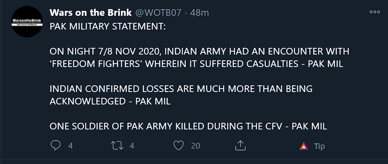
Task: Open Wars on the Brink profile avatar
Action: pos(27,22)
